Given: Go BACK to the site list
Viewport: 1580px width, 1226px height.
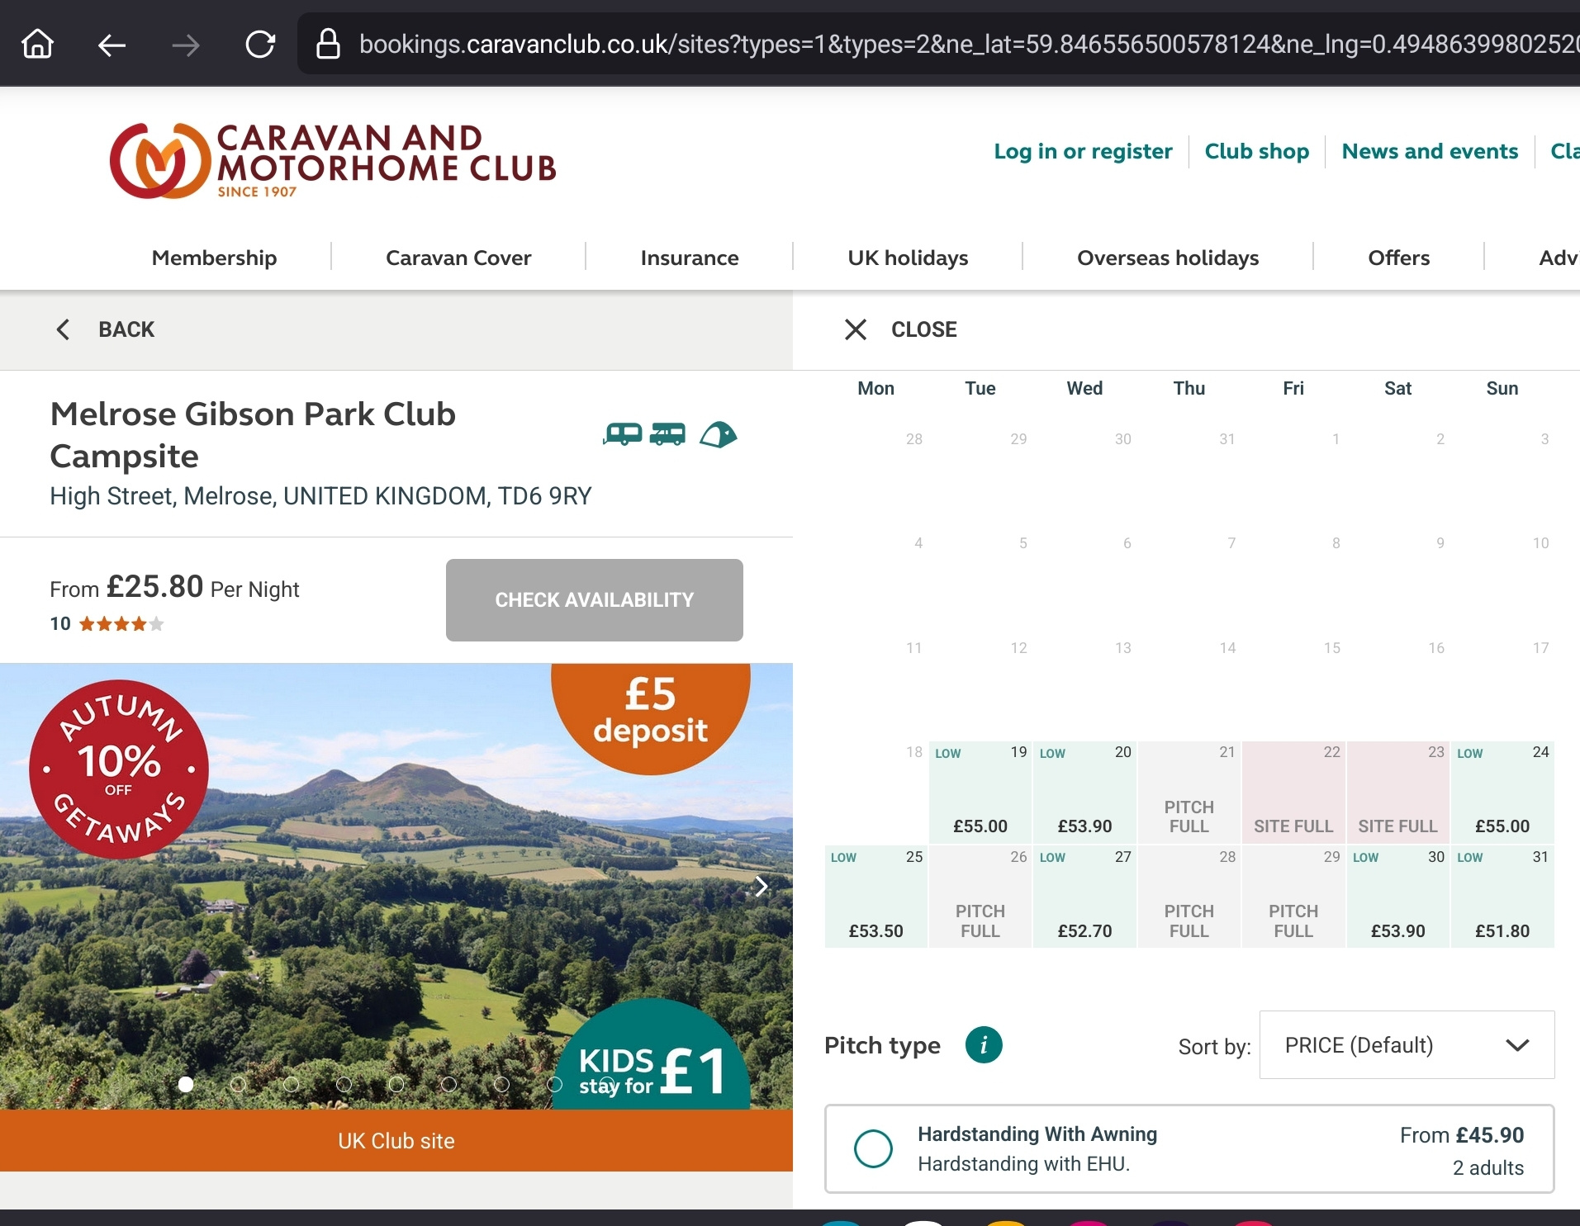Looking at the screenshot, I should (x=105, y=329).
